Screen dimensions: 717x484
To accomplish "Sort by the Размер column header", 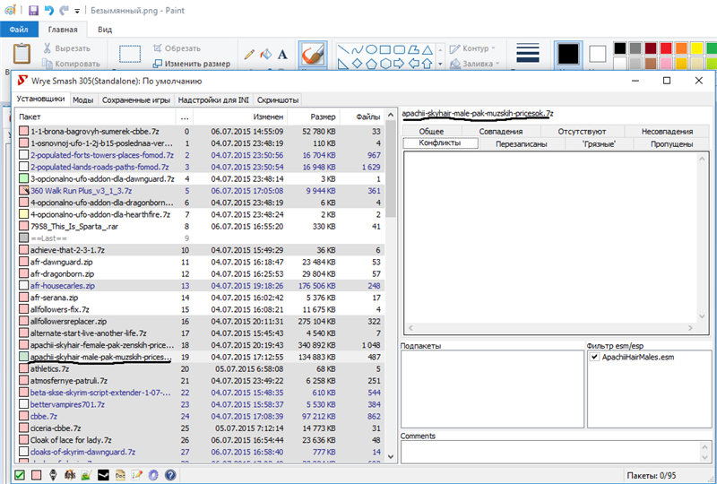I will (315, 117).
